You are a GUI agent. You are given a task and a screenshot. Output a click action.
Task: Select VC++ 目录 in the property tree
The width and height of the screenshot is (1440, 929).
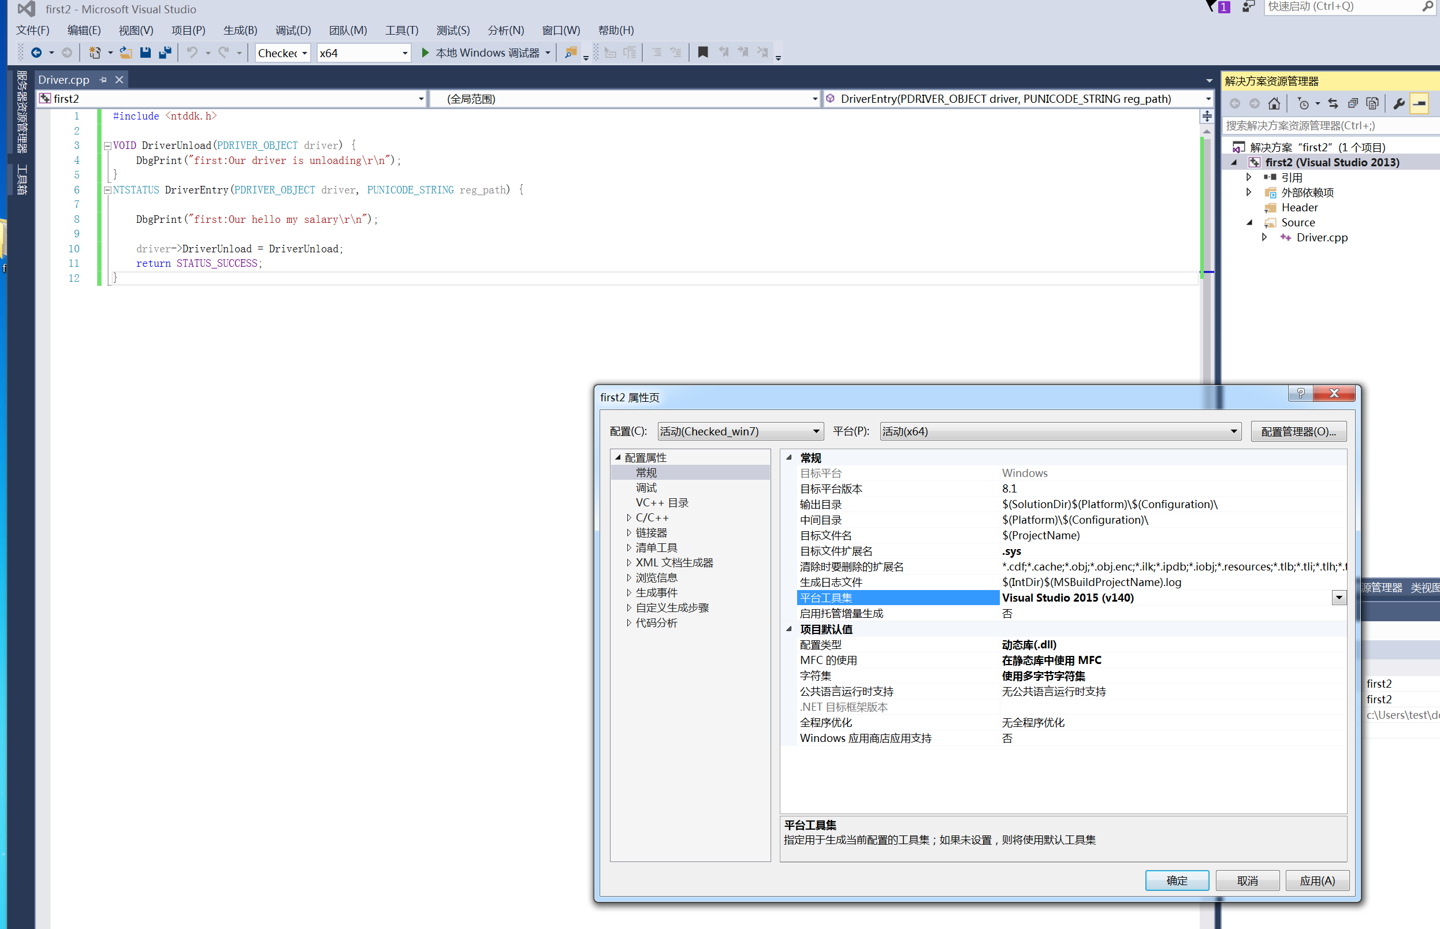point(661,502)
